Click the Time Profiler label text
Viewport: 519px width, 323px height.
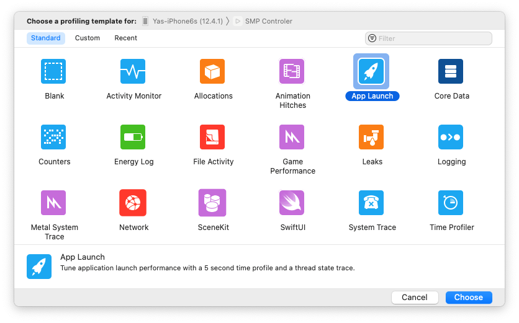pos(452,228)
